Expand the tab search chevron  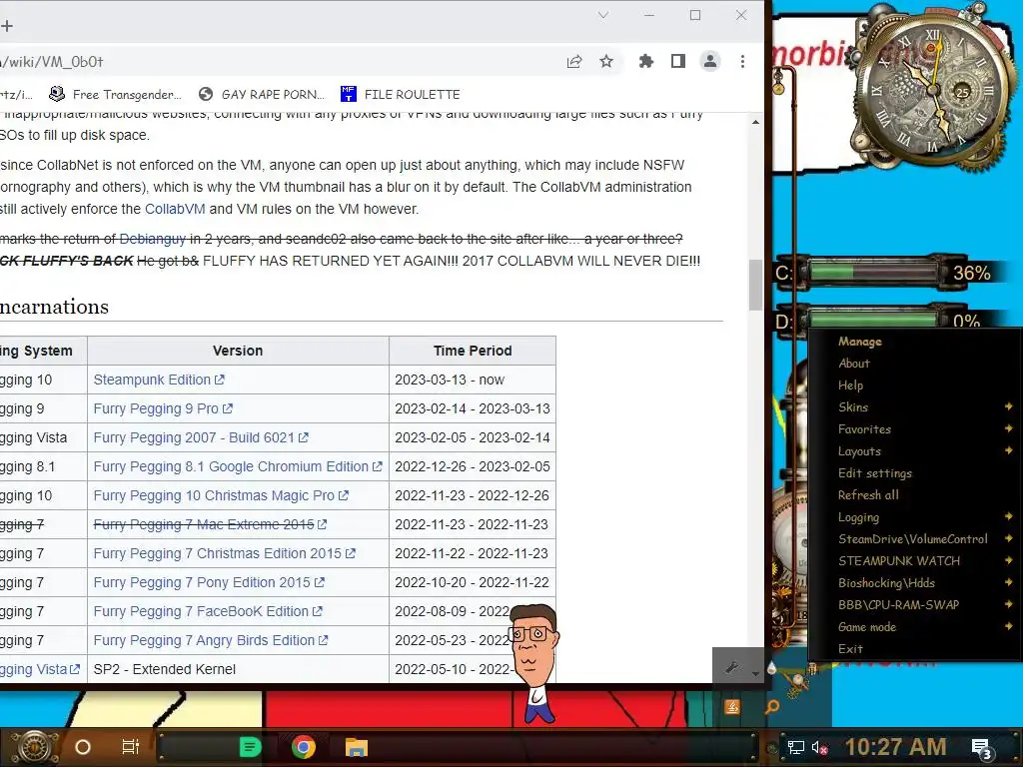603,15
